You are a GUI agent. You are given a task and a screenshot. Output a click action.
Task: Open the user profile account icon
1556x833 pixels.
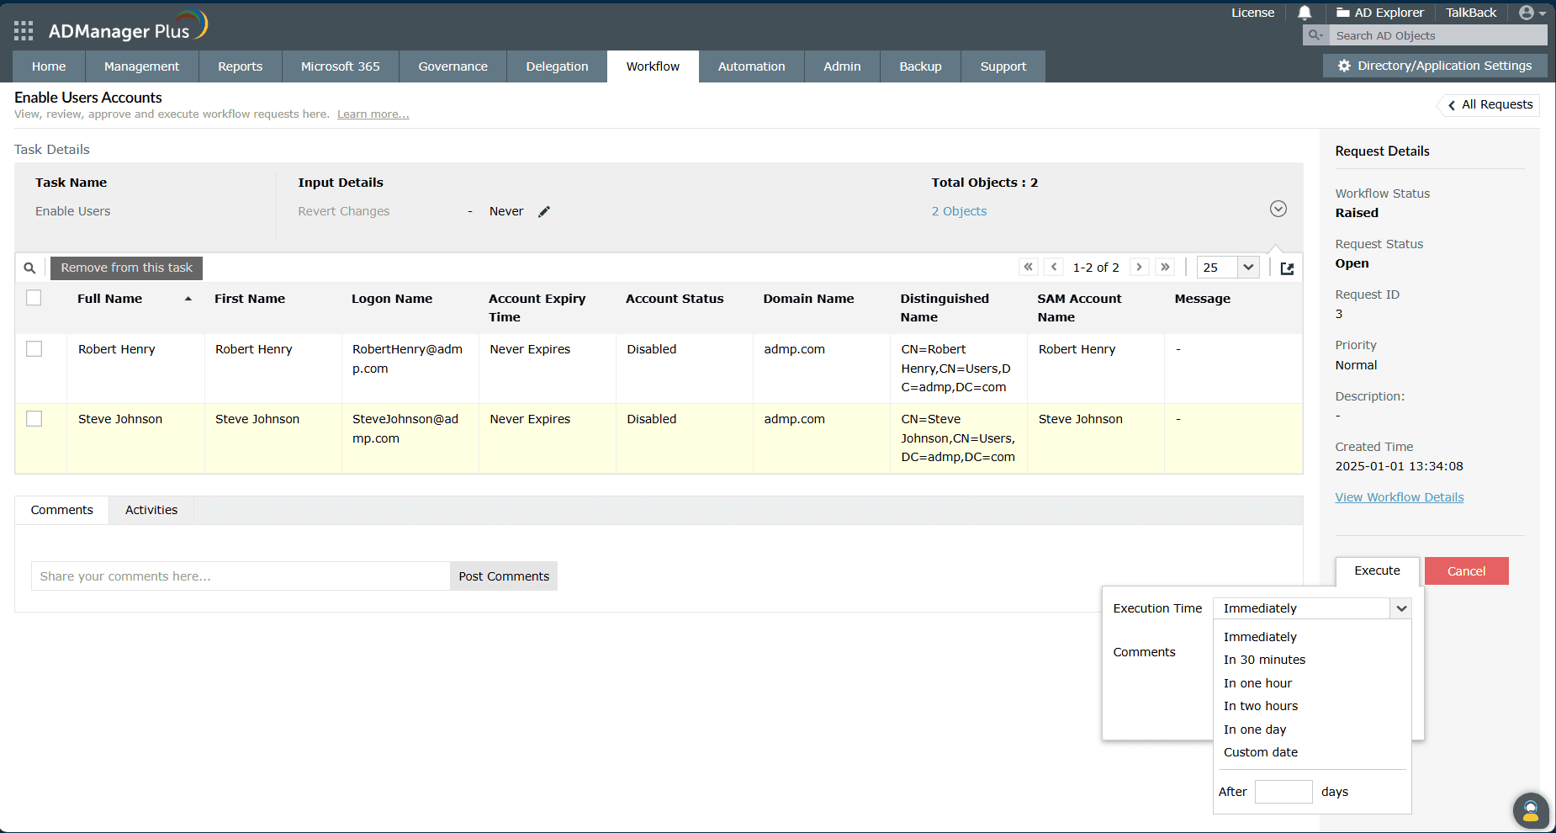point(1532,13)
